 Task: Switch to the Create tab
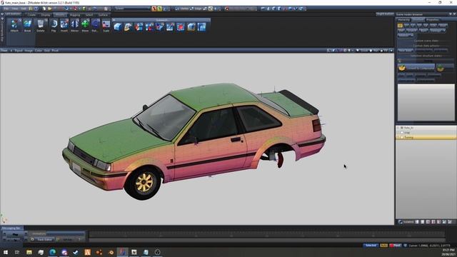pos(31,15)
